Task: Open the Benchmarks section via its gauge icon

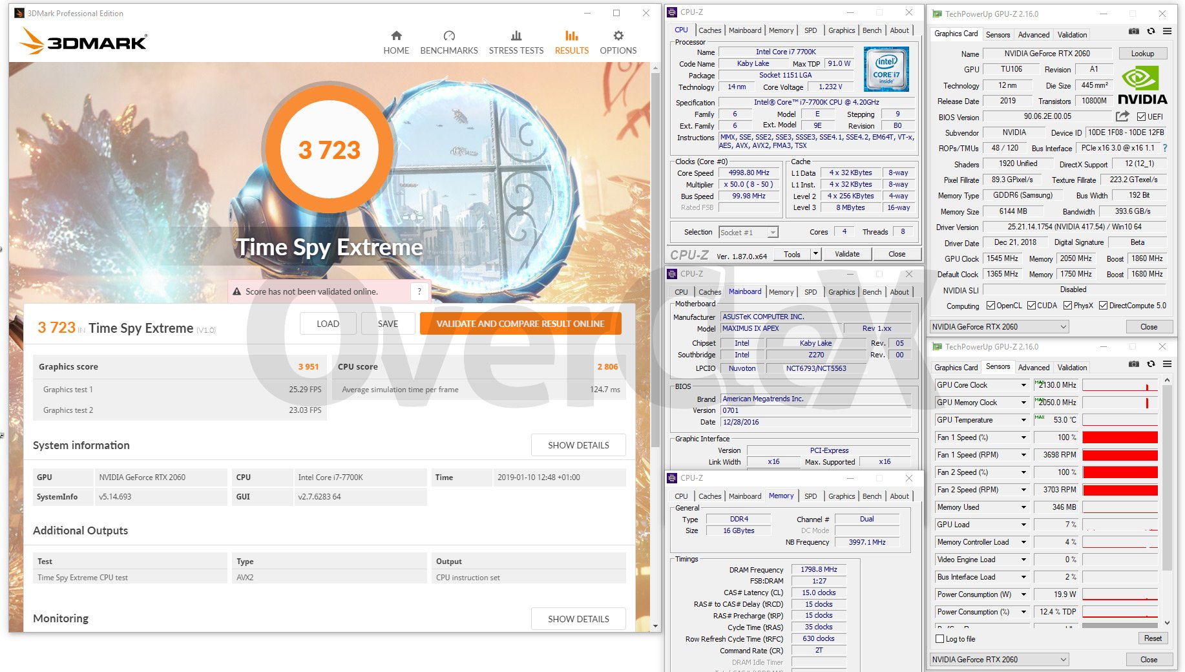Action: [449, 36]
